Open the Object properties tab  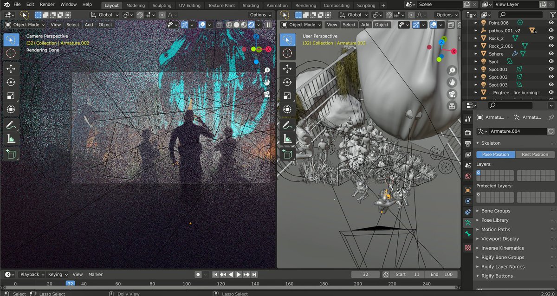pos(468,190)
